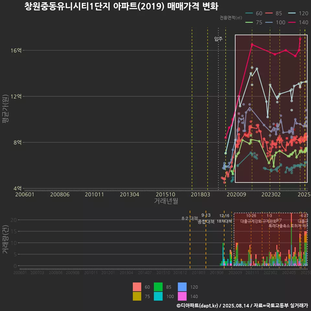
Task: Select the salmon 60 square in the bottom legend
Action: click(137, 287)
